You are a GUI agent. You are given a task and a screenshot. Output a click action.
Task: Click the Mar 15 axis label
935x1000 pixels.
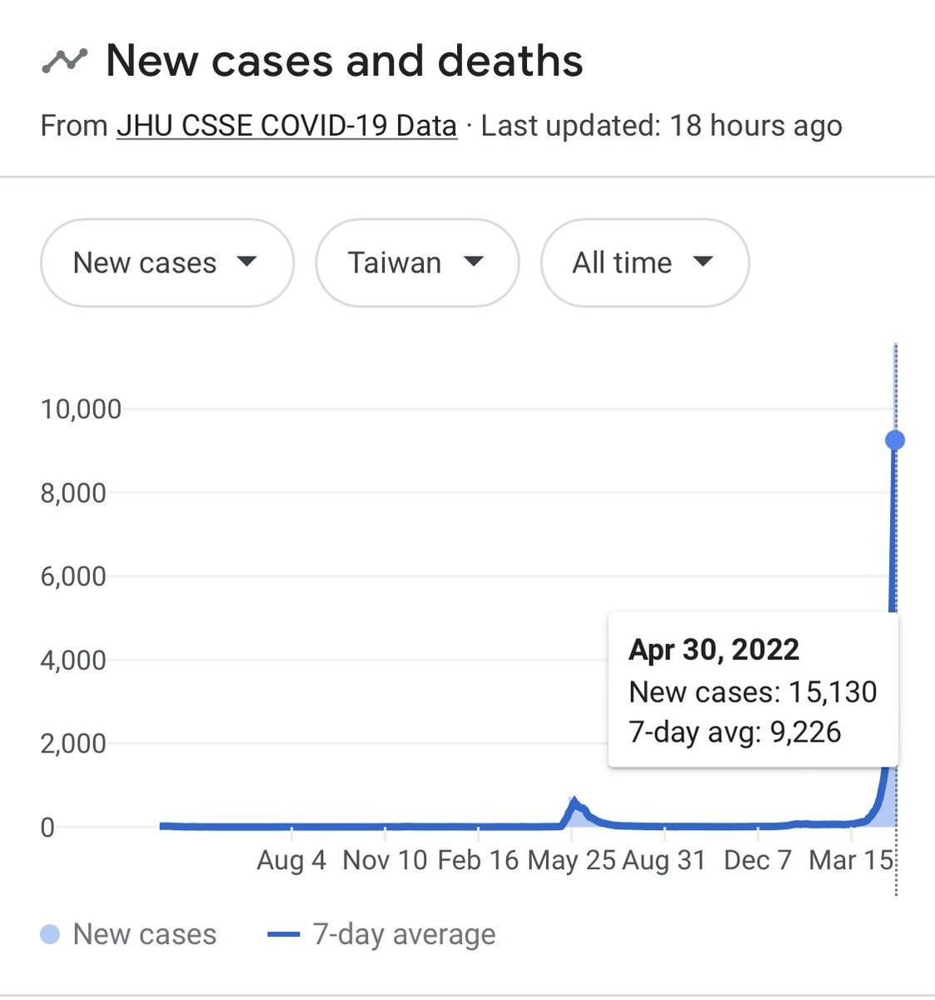coord(851,860)
